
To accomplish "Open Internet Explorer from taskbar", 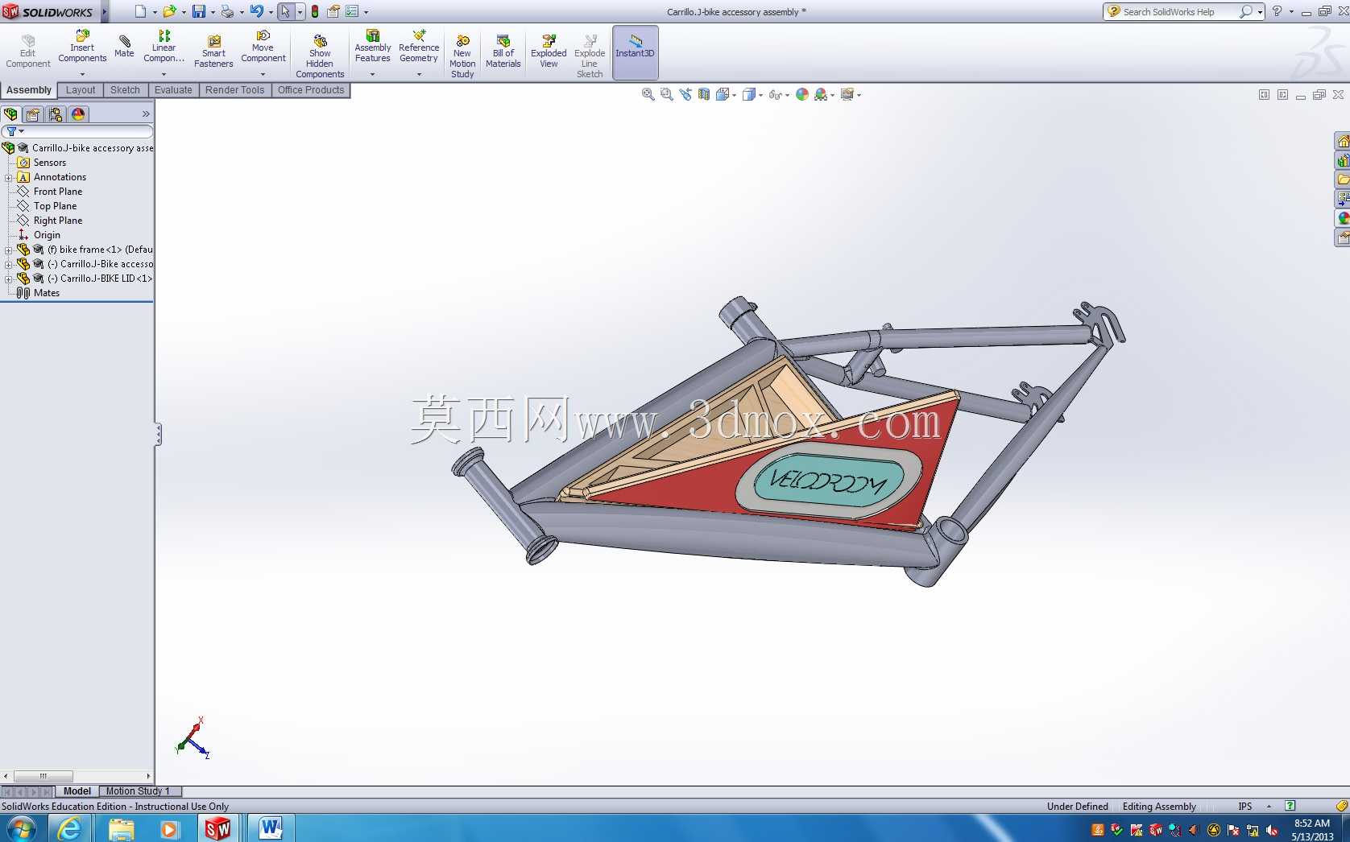I will click(70, 828).
